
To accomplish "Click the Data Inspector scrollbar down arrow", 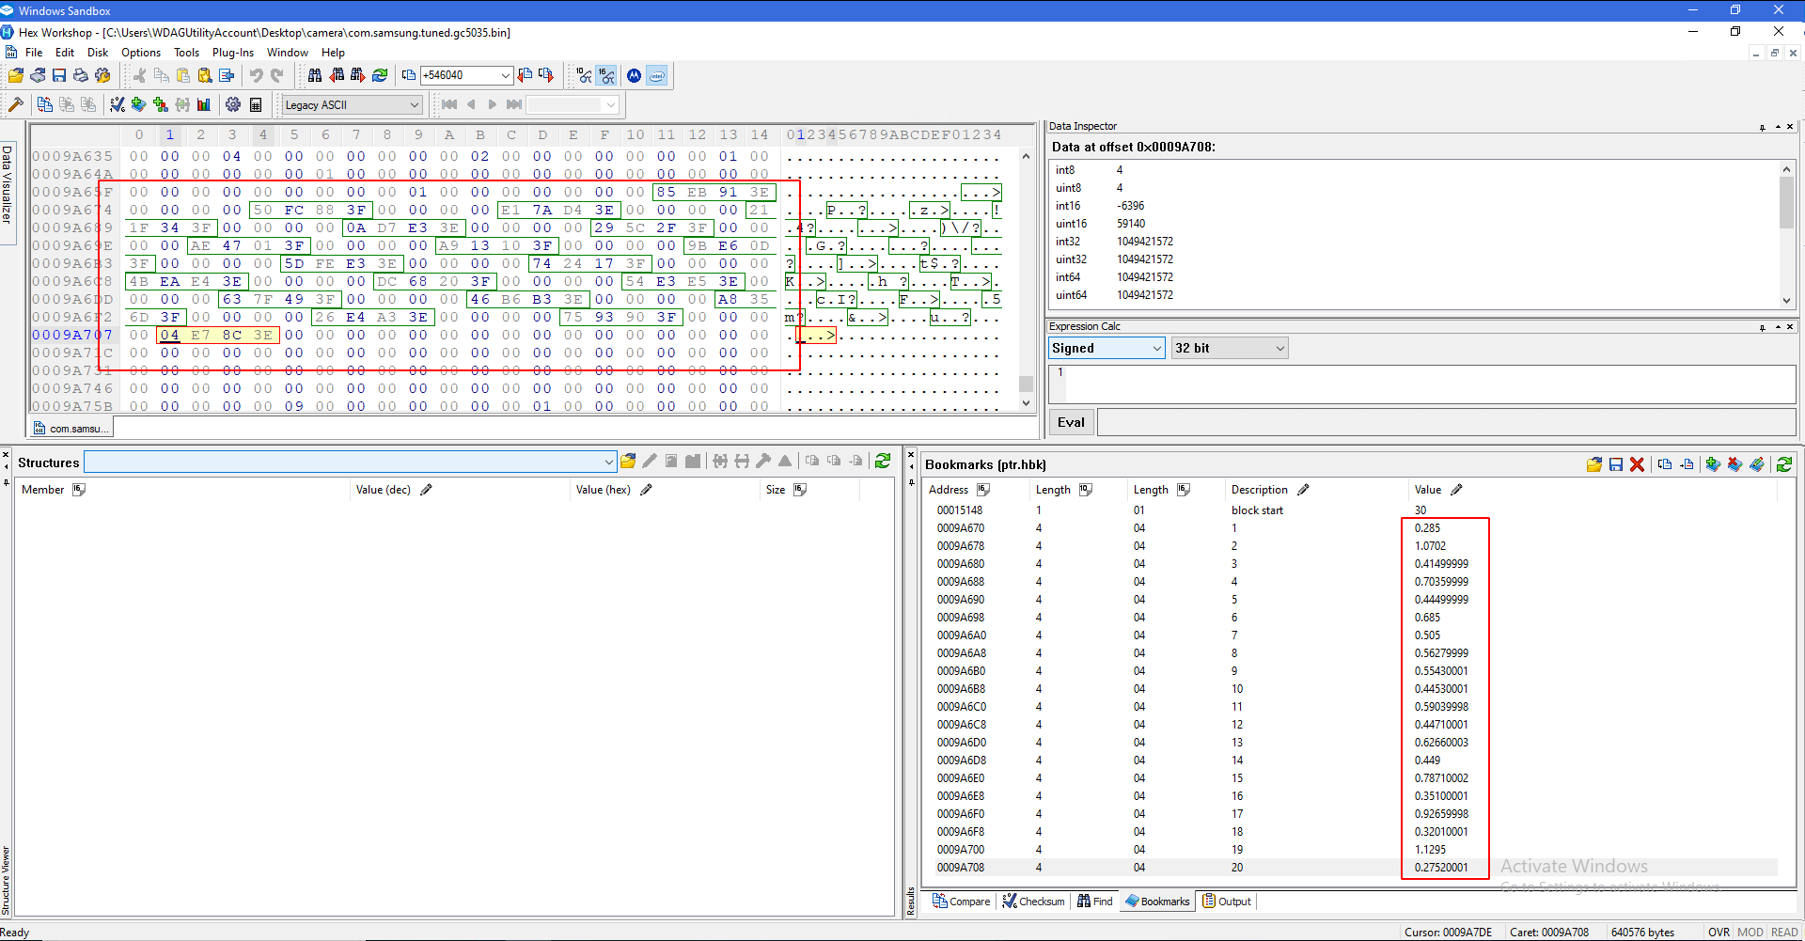I will click(x=1786, y=301).
